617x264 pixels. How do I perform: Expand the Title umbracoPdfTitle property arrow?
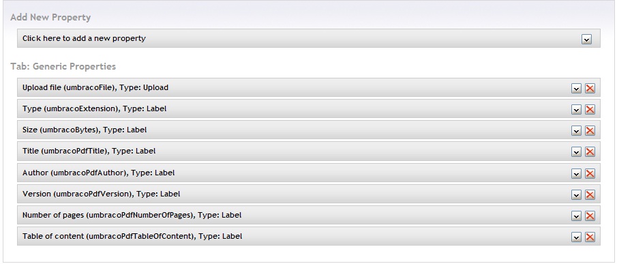tap(576, 152)
